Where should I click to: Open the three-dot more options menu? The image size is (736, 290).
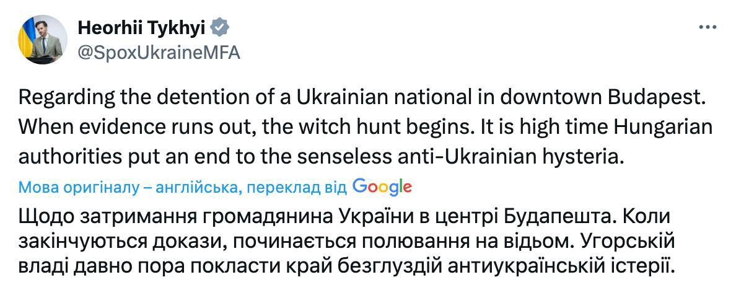pyautogui.click(x=707, y=28)
